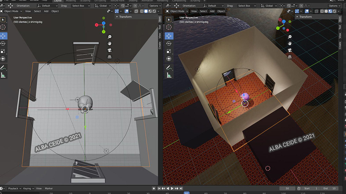Open Global transform orientation dropdown in left viewport

pyautogui.click(x=102, y=6)
